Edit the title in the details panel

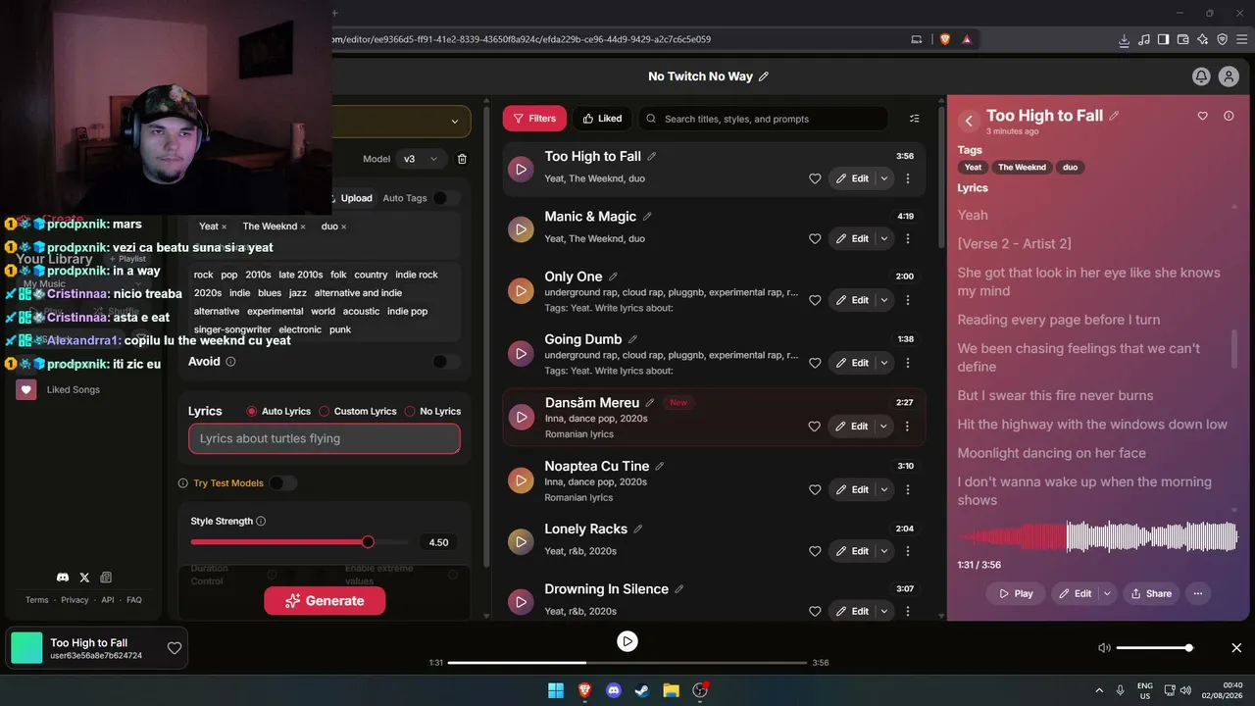coord(1114,116)
